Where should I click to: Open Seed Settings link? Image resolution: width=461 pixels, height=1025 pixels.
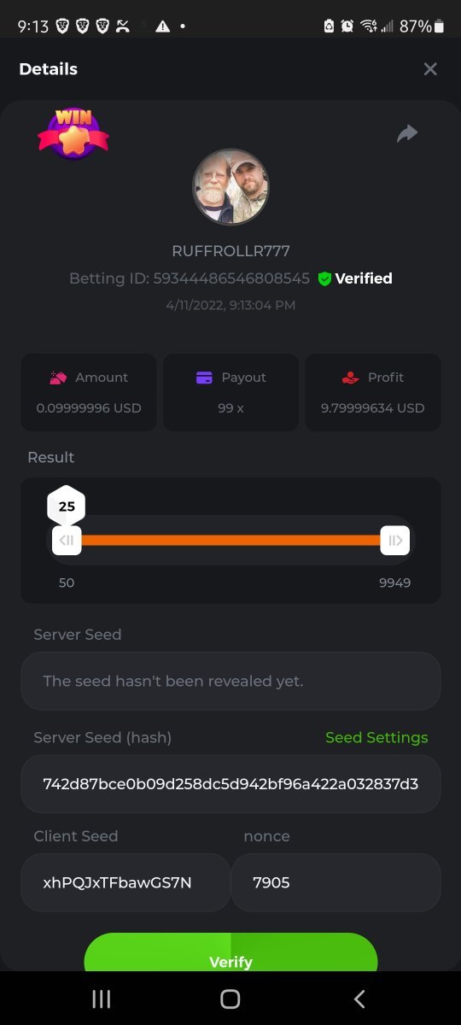point(376,737)
